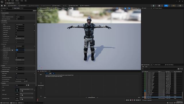Open the Window menu

[x=17, y=1]
